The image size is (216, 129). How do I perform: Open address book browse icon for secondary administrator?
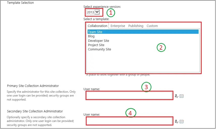pyautogui.click(x=182, y=122)
